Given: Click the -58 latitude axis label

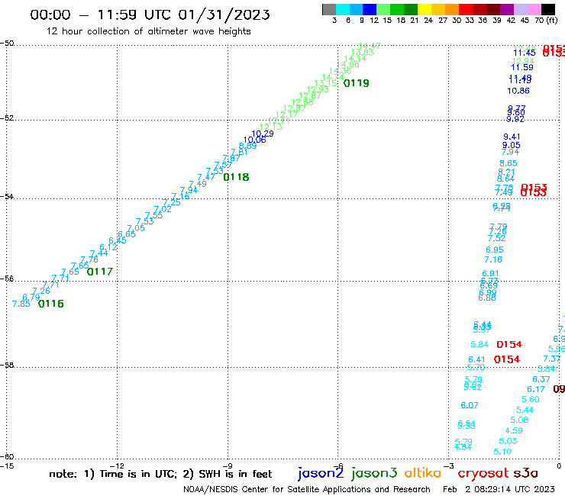Looking at the screenshot, I should click(7, 366).
